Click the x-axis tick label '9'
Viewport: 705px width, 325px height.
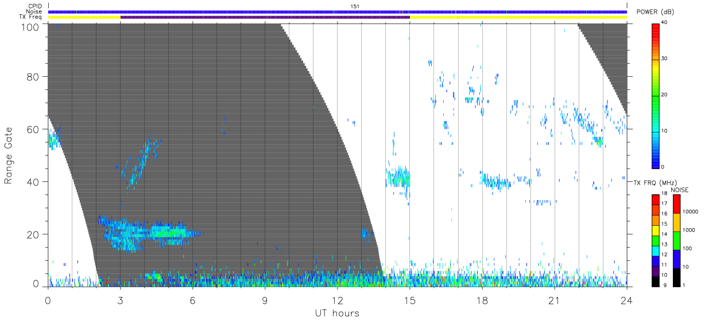tap(265, 300)
